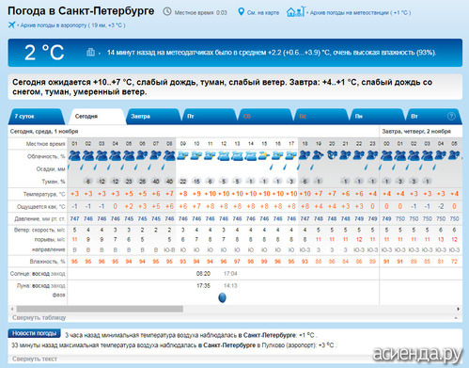
Task: Open the Пт forecast tab
Action: pyautogui.click(x=209, y=117)
